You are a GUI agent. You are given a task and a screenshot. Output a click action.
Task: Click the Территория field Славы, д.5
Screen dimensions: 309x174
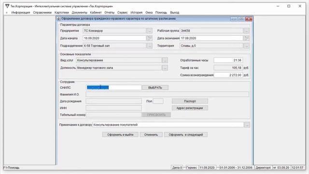point(211,46)
